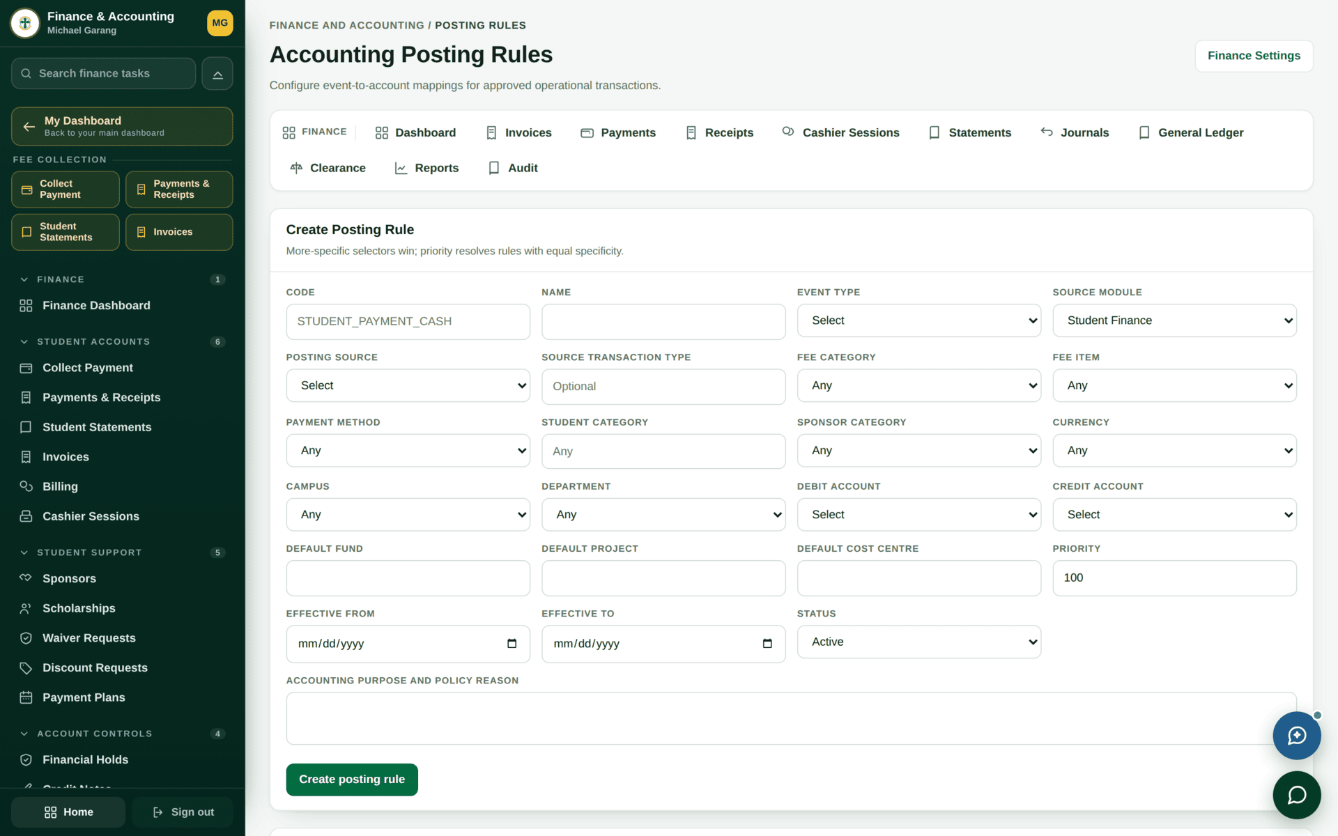1338x836 pixels.
Task: Open the Event Type dropdown
Action: 918,320
